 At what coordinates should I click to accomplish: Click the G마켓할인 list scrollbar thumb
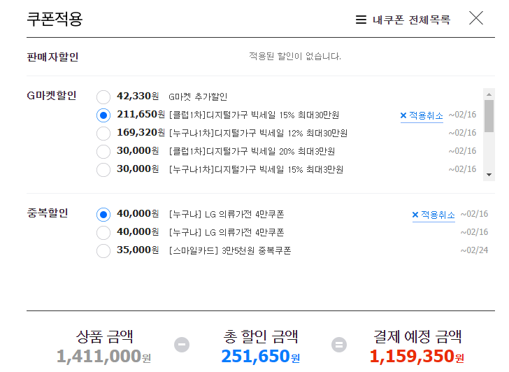tap(489, 116)
